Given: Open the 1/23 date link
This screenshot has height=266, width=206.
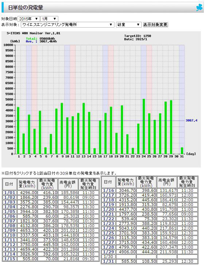Looking at the screenshot, I should point(108,223).
